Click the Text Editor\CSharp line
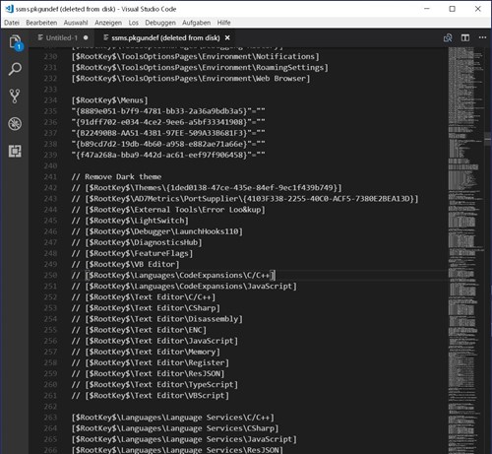492x454 pixels. point(146,308)
